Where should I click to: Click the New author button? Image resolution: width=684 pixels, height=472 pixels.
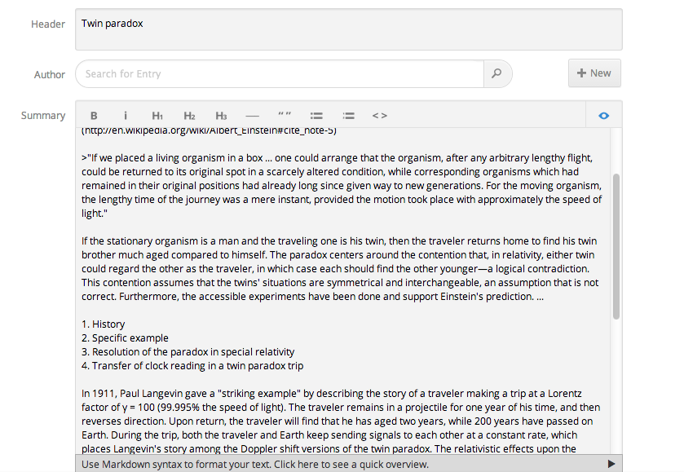coord(594,73)
